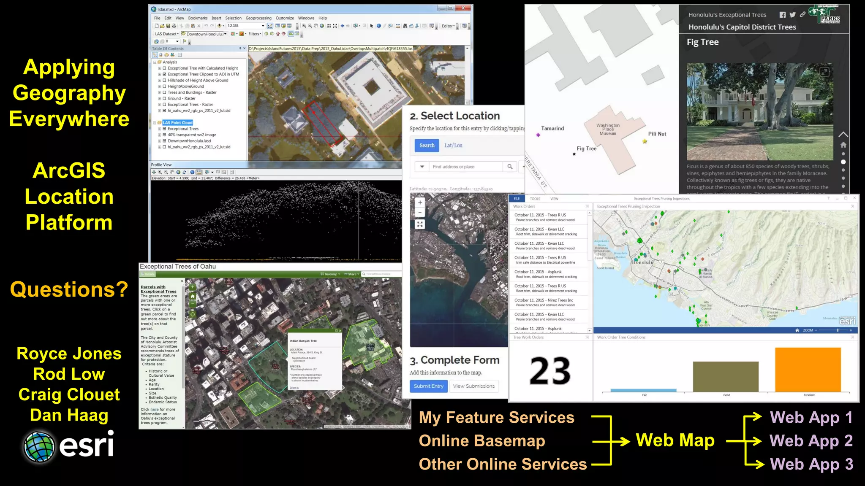Click the fullscreen icon on Select Location map
Image resolution: width=865 pixels, height=486 pixels.
point(420,224)
